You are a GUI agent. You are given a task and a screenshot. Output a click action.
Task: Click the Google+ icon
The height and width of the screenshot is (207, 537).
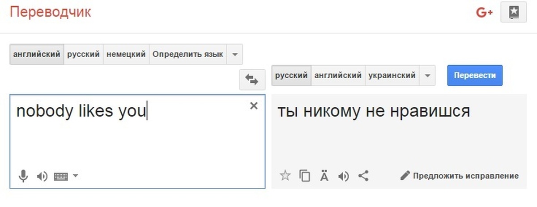(484, 13)
